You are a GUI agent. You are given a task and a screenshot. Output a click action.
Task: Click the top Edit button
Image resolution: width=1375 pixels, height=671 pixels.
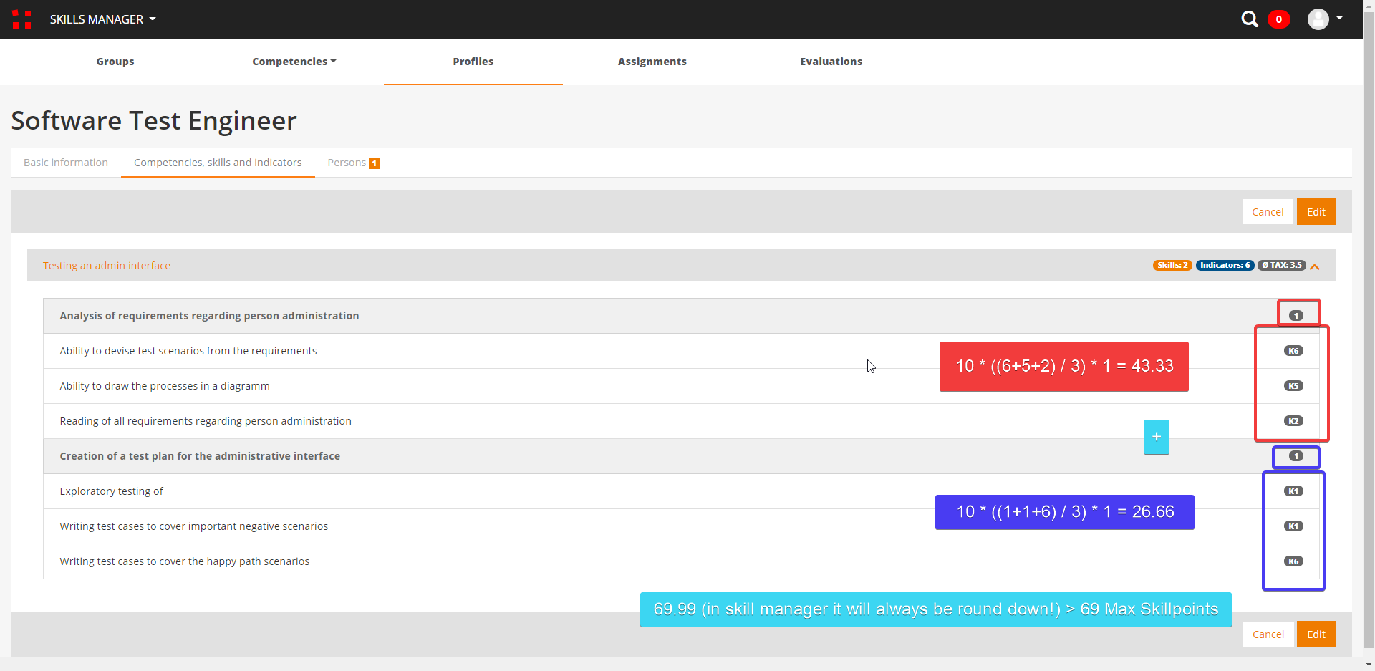point(1316,212)
